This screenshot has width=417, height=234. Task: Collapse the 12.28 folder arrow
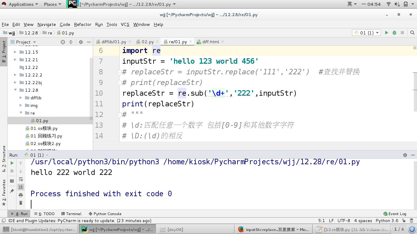coord(15,90)
